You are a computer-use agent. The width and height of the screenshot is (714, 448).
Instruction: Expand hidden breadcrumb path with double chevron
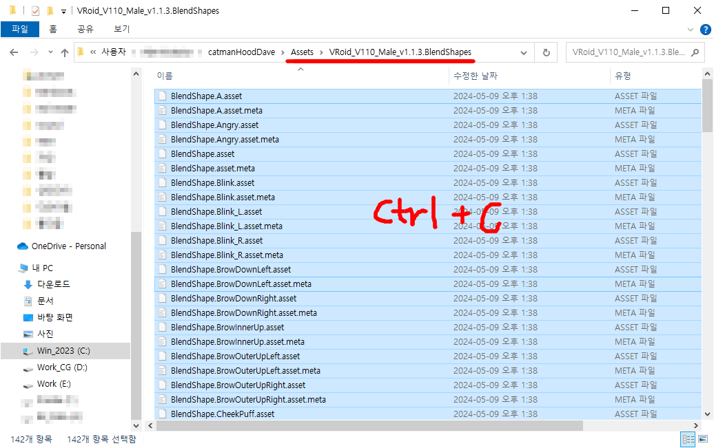[93, 52]
